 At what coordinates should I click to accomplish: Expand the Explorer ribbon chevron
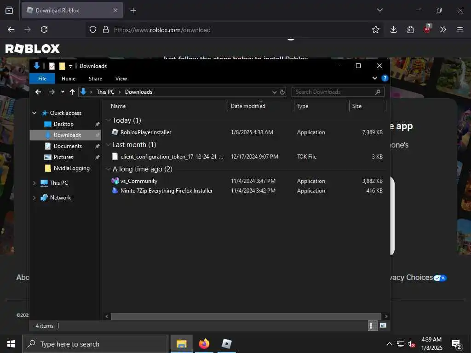coord(374,78)
